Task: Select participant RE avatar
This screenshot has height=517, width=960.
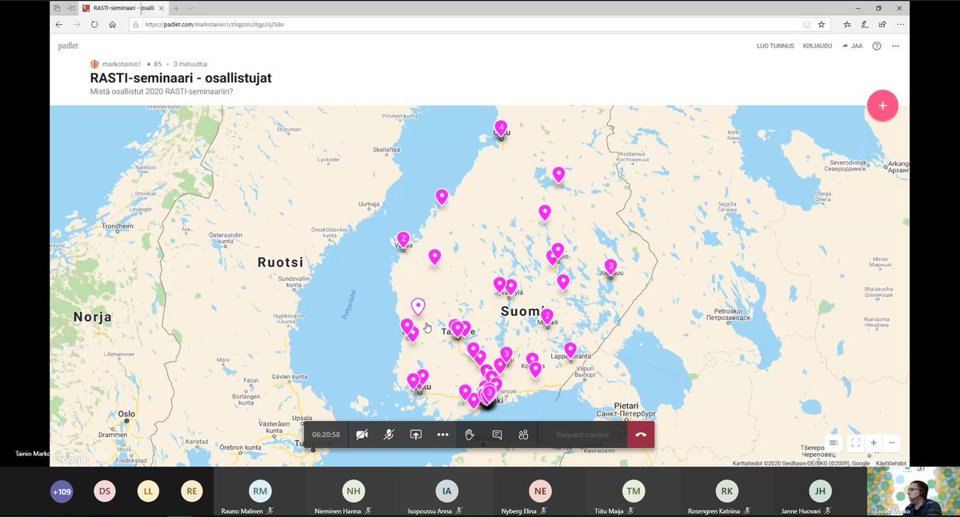Action: 191,491
